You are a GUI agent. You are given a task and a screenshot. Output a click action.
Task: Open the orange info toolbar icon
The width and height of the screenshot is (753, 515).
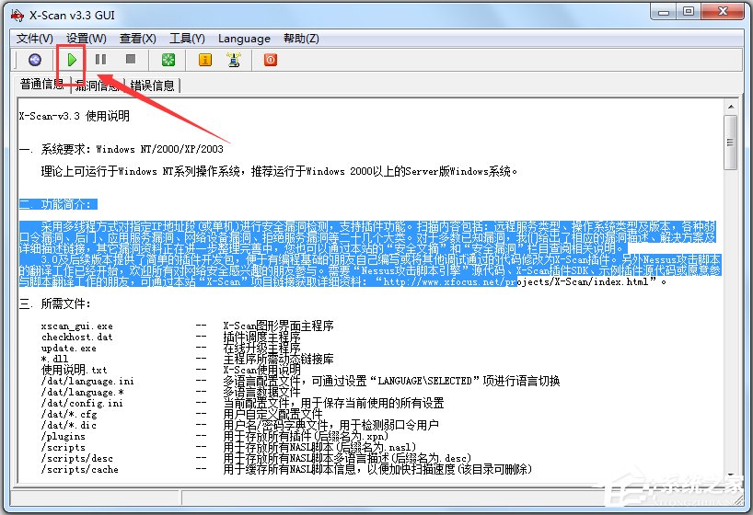tap(205, 60)
